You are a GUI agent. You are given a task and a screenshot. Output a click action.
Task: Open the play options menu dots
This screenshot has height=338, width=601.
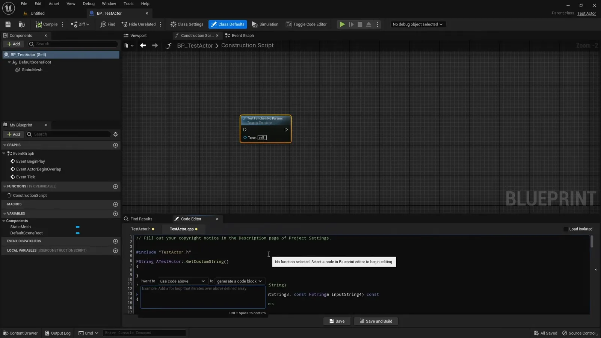click(x=378, y=24)
